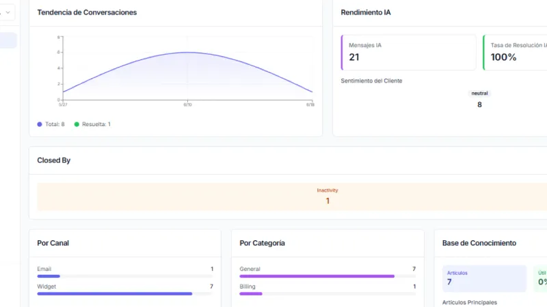Open the dropdown chevron in the left sidebar

click(8, 12)
